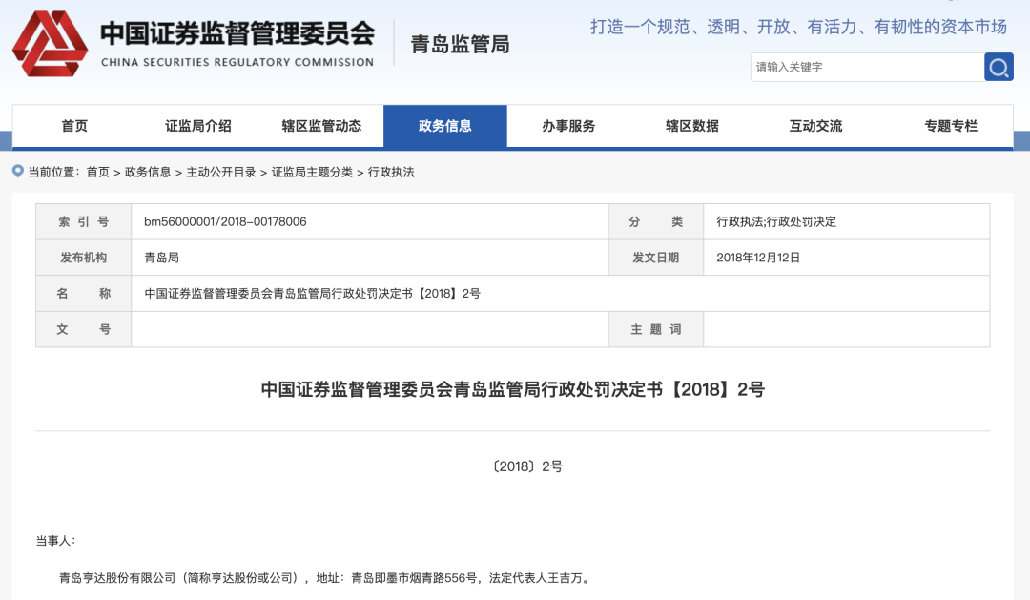The width and height of the screenshot is (1030, 600).
Task: Click the 发文日期 label cell
Action: click(x=655, y=258)
